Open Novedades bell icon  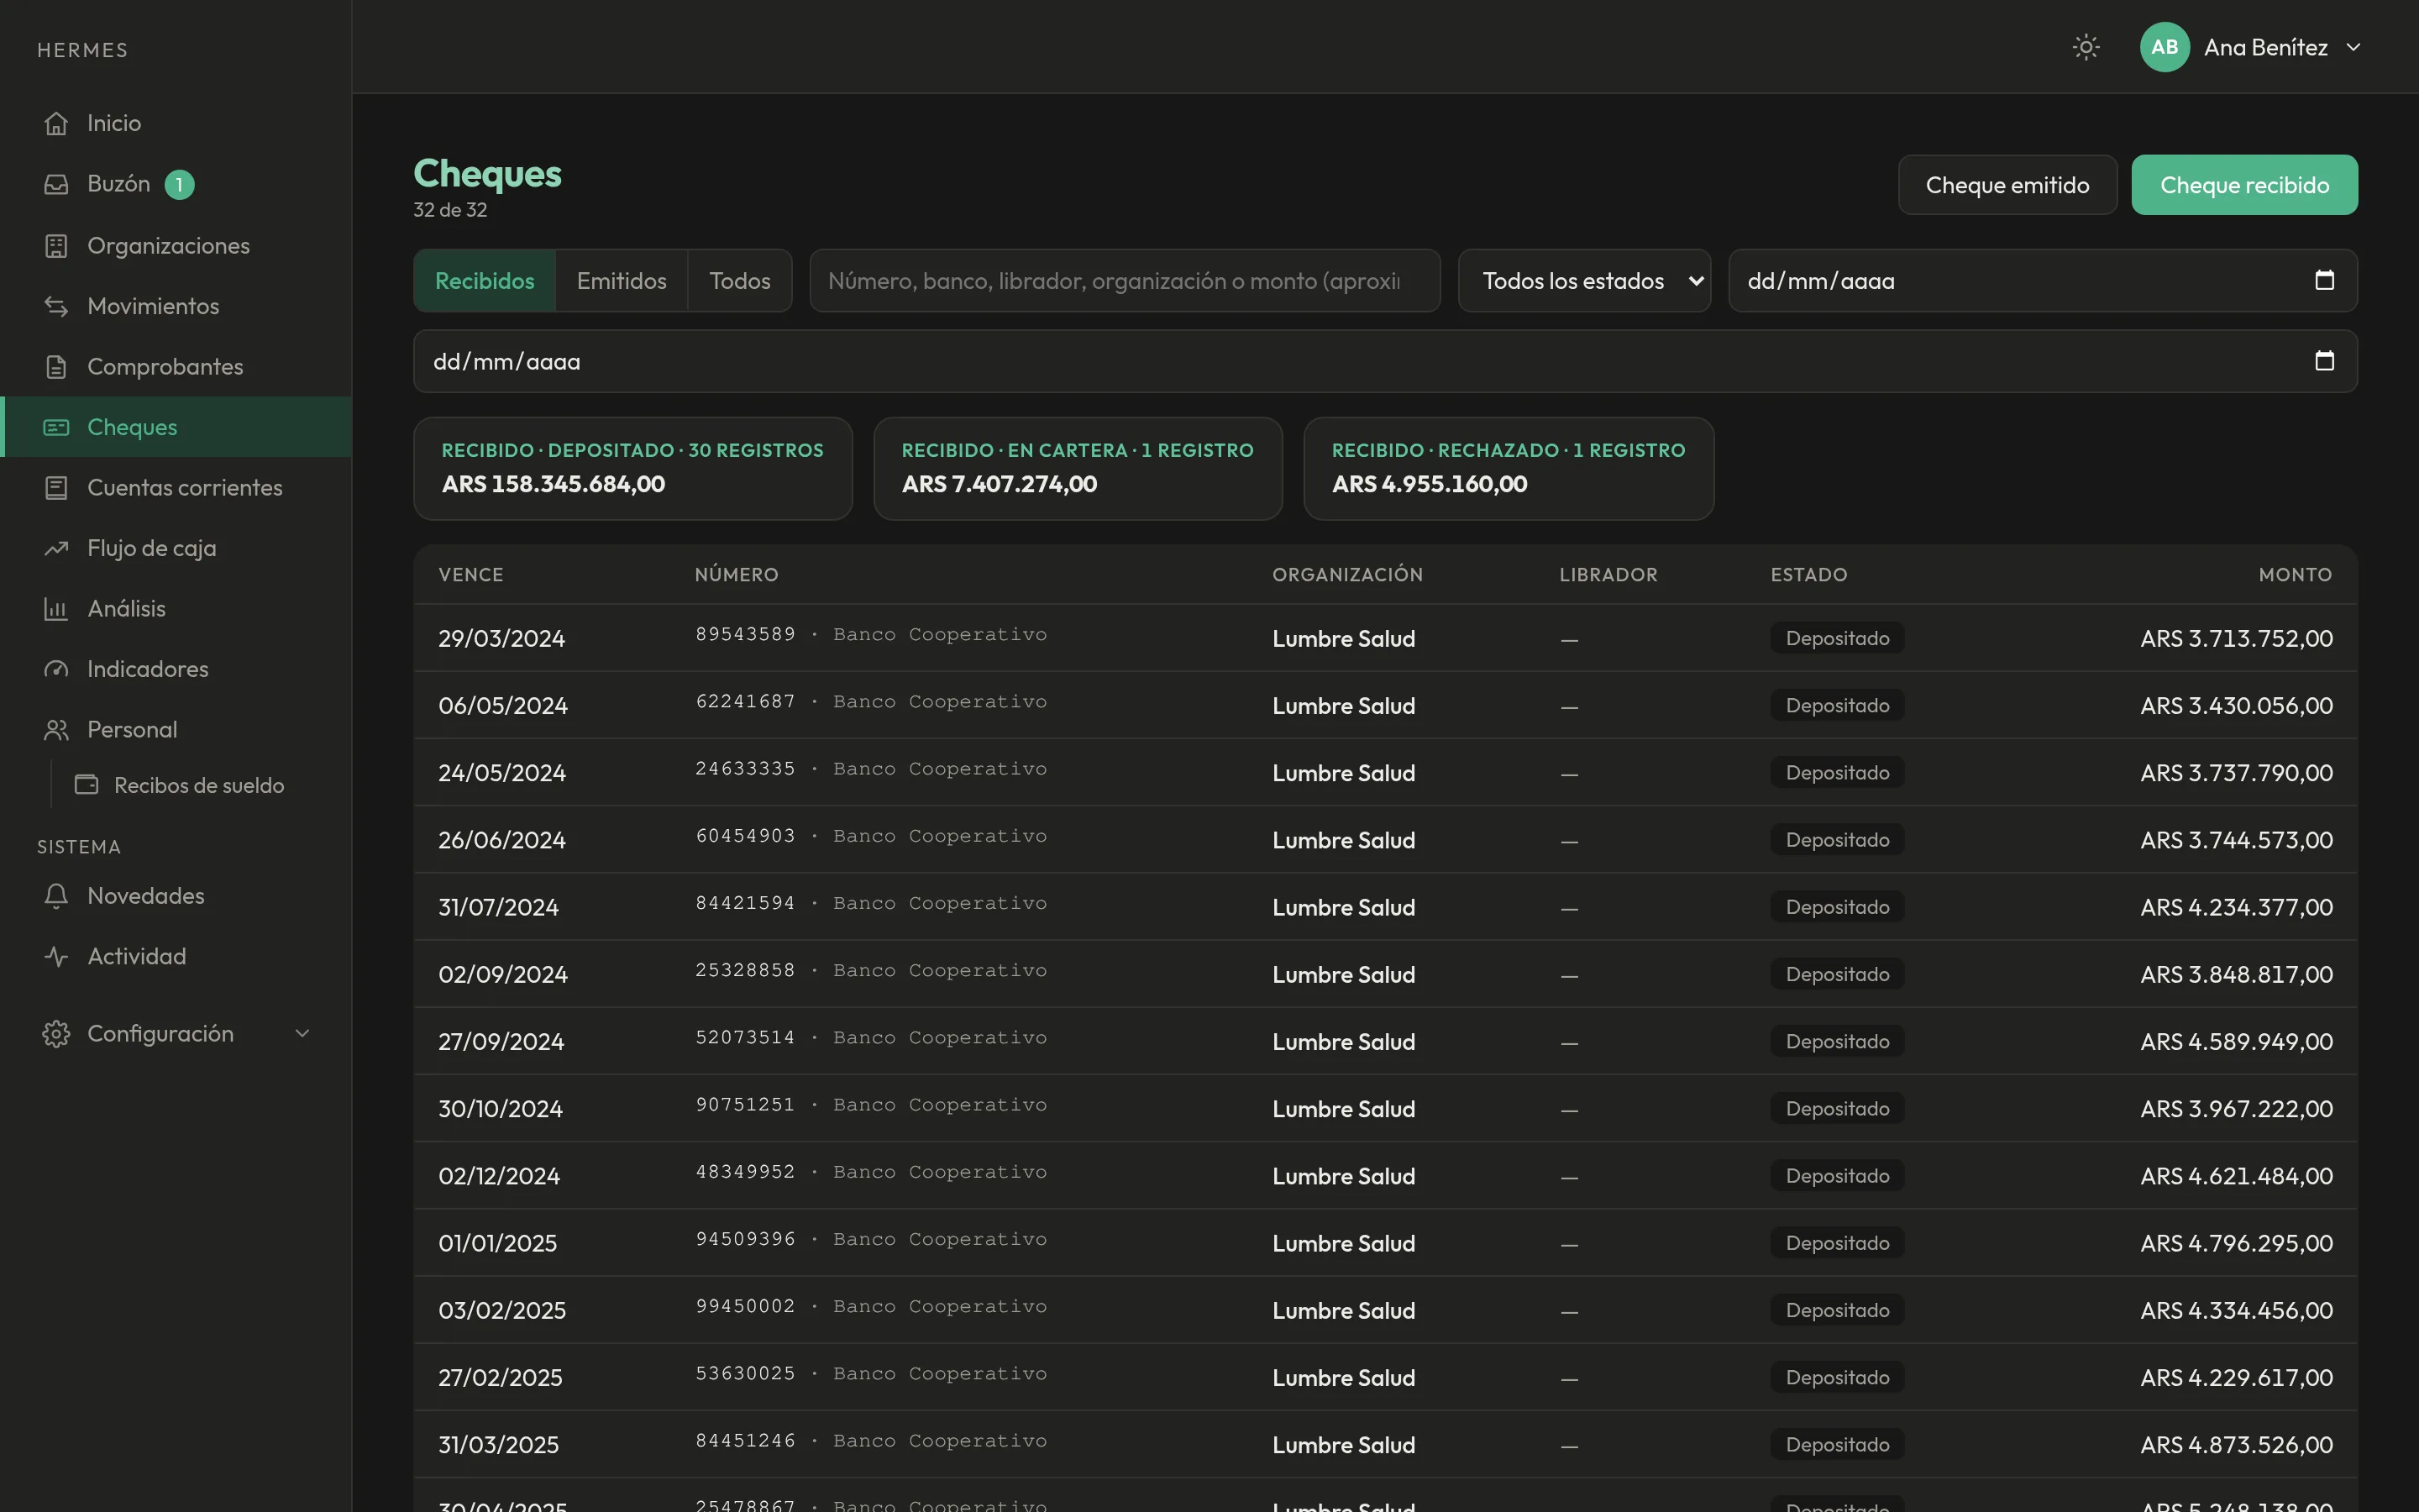coord(56,896)
